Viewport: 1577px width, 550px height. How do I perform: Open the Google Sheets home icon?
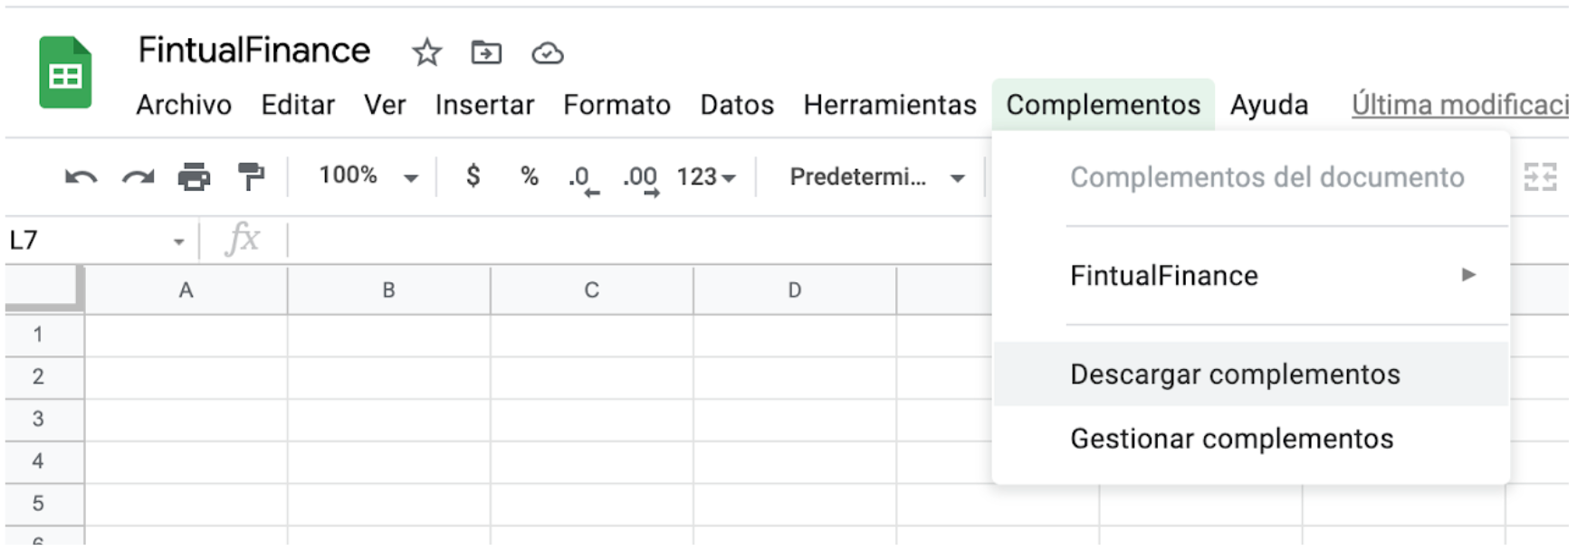click(65, 73)
